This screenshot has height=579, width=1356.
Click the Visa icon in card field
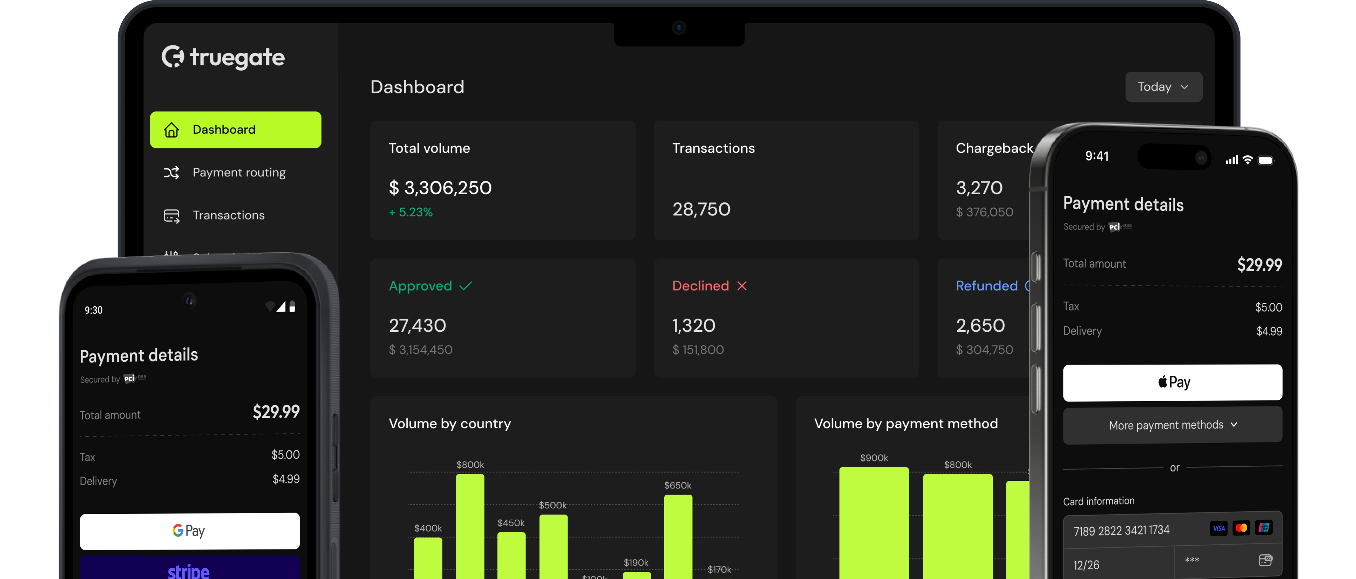click(x=1219, y=528)
